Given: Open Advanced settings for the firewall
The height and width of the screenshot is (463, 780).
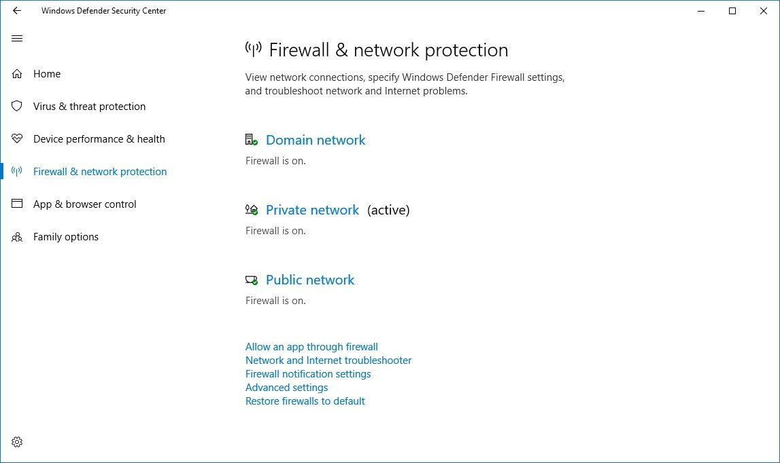Looking at the screenshot, I should pyautogui.click(x=286, y=387).
